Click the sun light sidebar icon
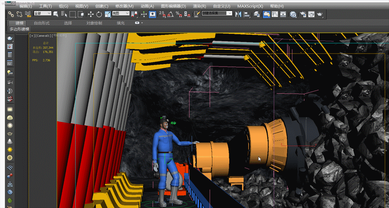Image resolution: width=389 pixels, height=208 pixels. [x=10, y=150]
